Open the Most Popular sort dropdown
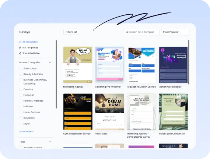Image resolution: width=210 pixels, height=159 pixels. tap(175, 32)
